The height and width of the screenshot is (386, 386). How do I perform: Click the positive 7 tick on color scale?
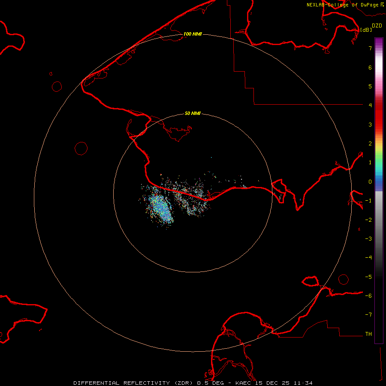tap(370, 48)
